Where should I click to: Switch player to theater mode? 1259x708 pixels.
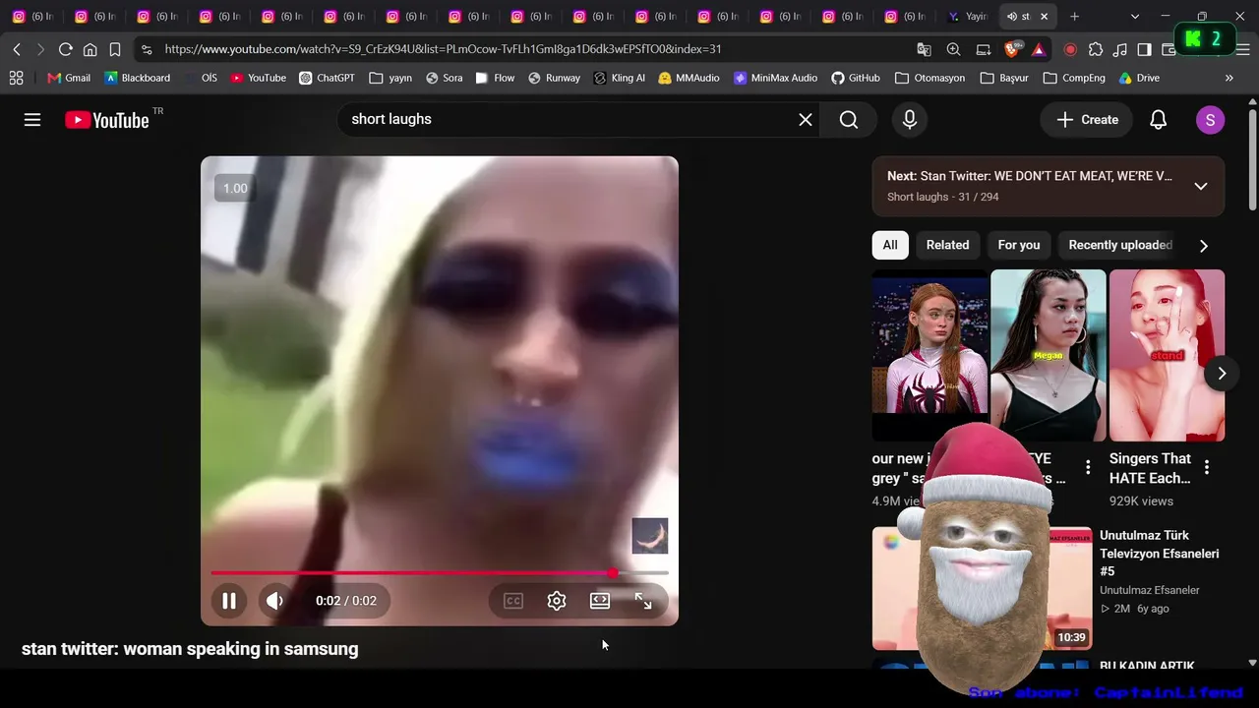click(x=600, y=601)
